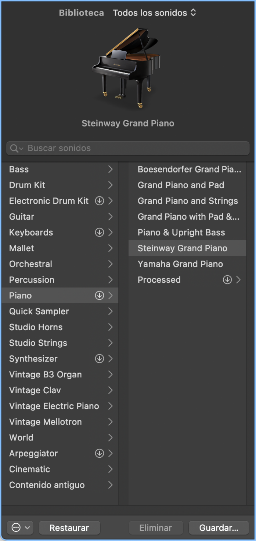
Task: Click download icon next to Electronic Drum Kit
Action: 100,201
